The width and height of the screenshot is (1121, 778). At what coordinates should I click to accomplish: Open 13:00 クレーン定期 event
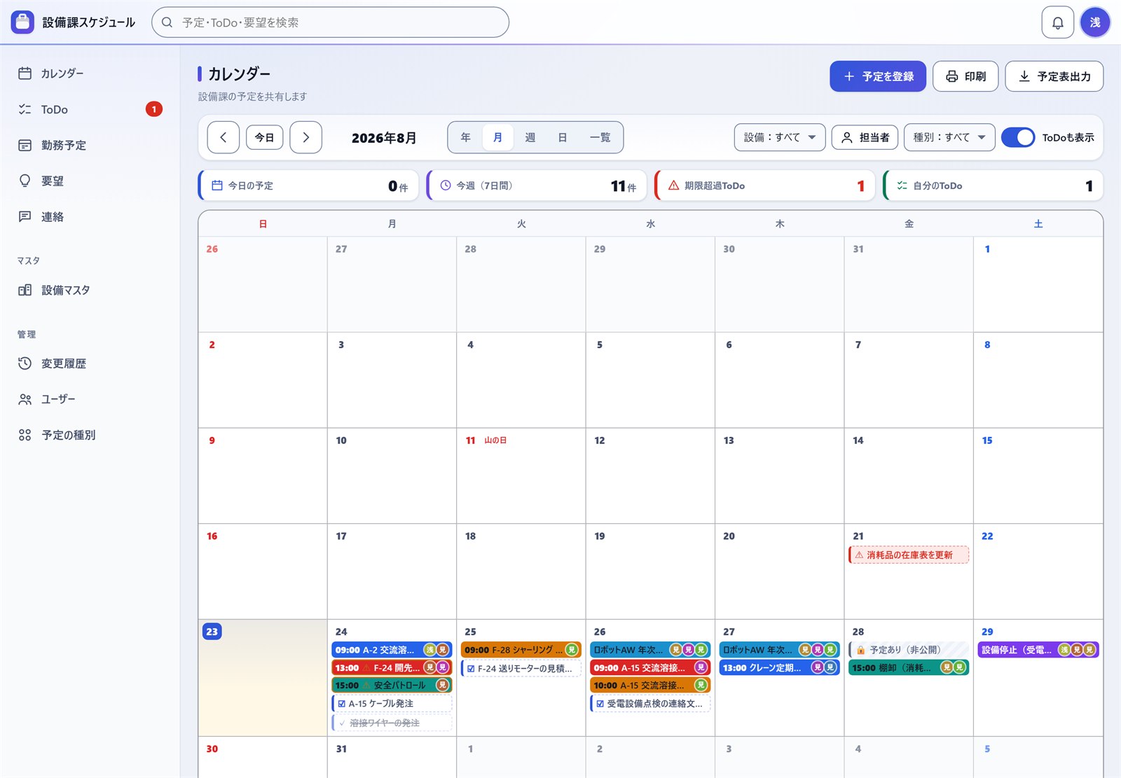779,667
